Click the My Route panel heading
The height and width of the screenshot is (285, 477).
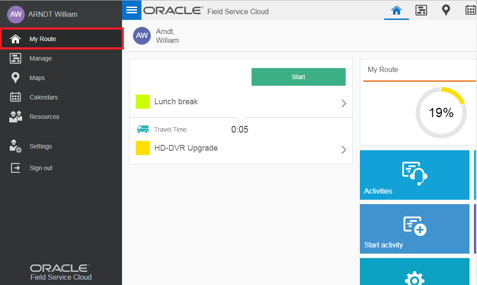click(383, 70)
